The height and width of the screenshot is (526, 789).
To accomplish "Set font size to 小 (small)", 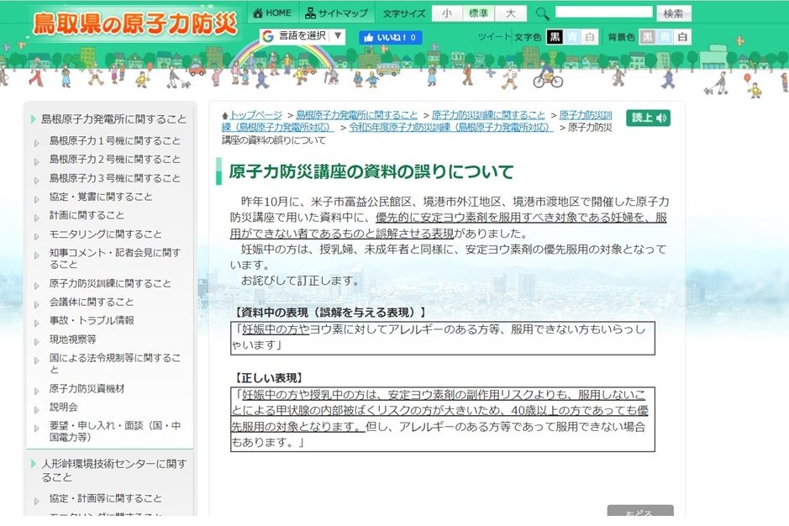I will [447, 13].
